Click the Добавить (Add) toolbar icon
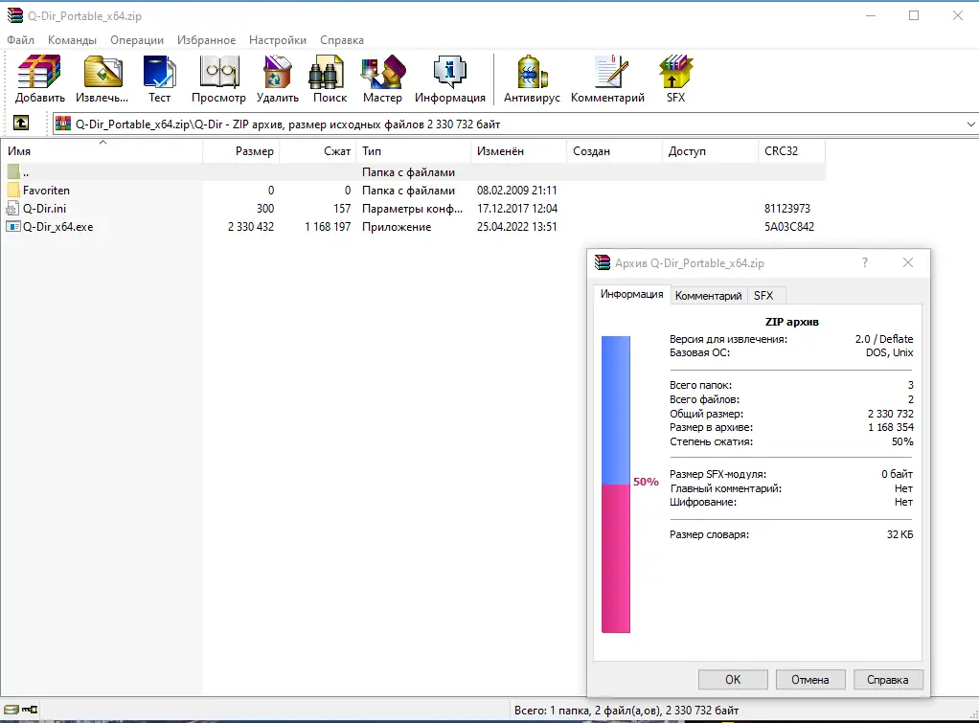 39,79
